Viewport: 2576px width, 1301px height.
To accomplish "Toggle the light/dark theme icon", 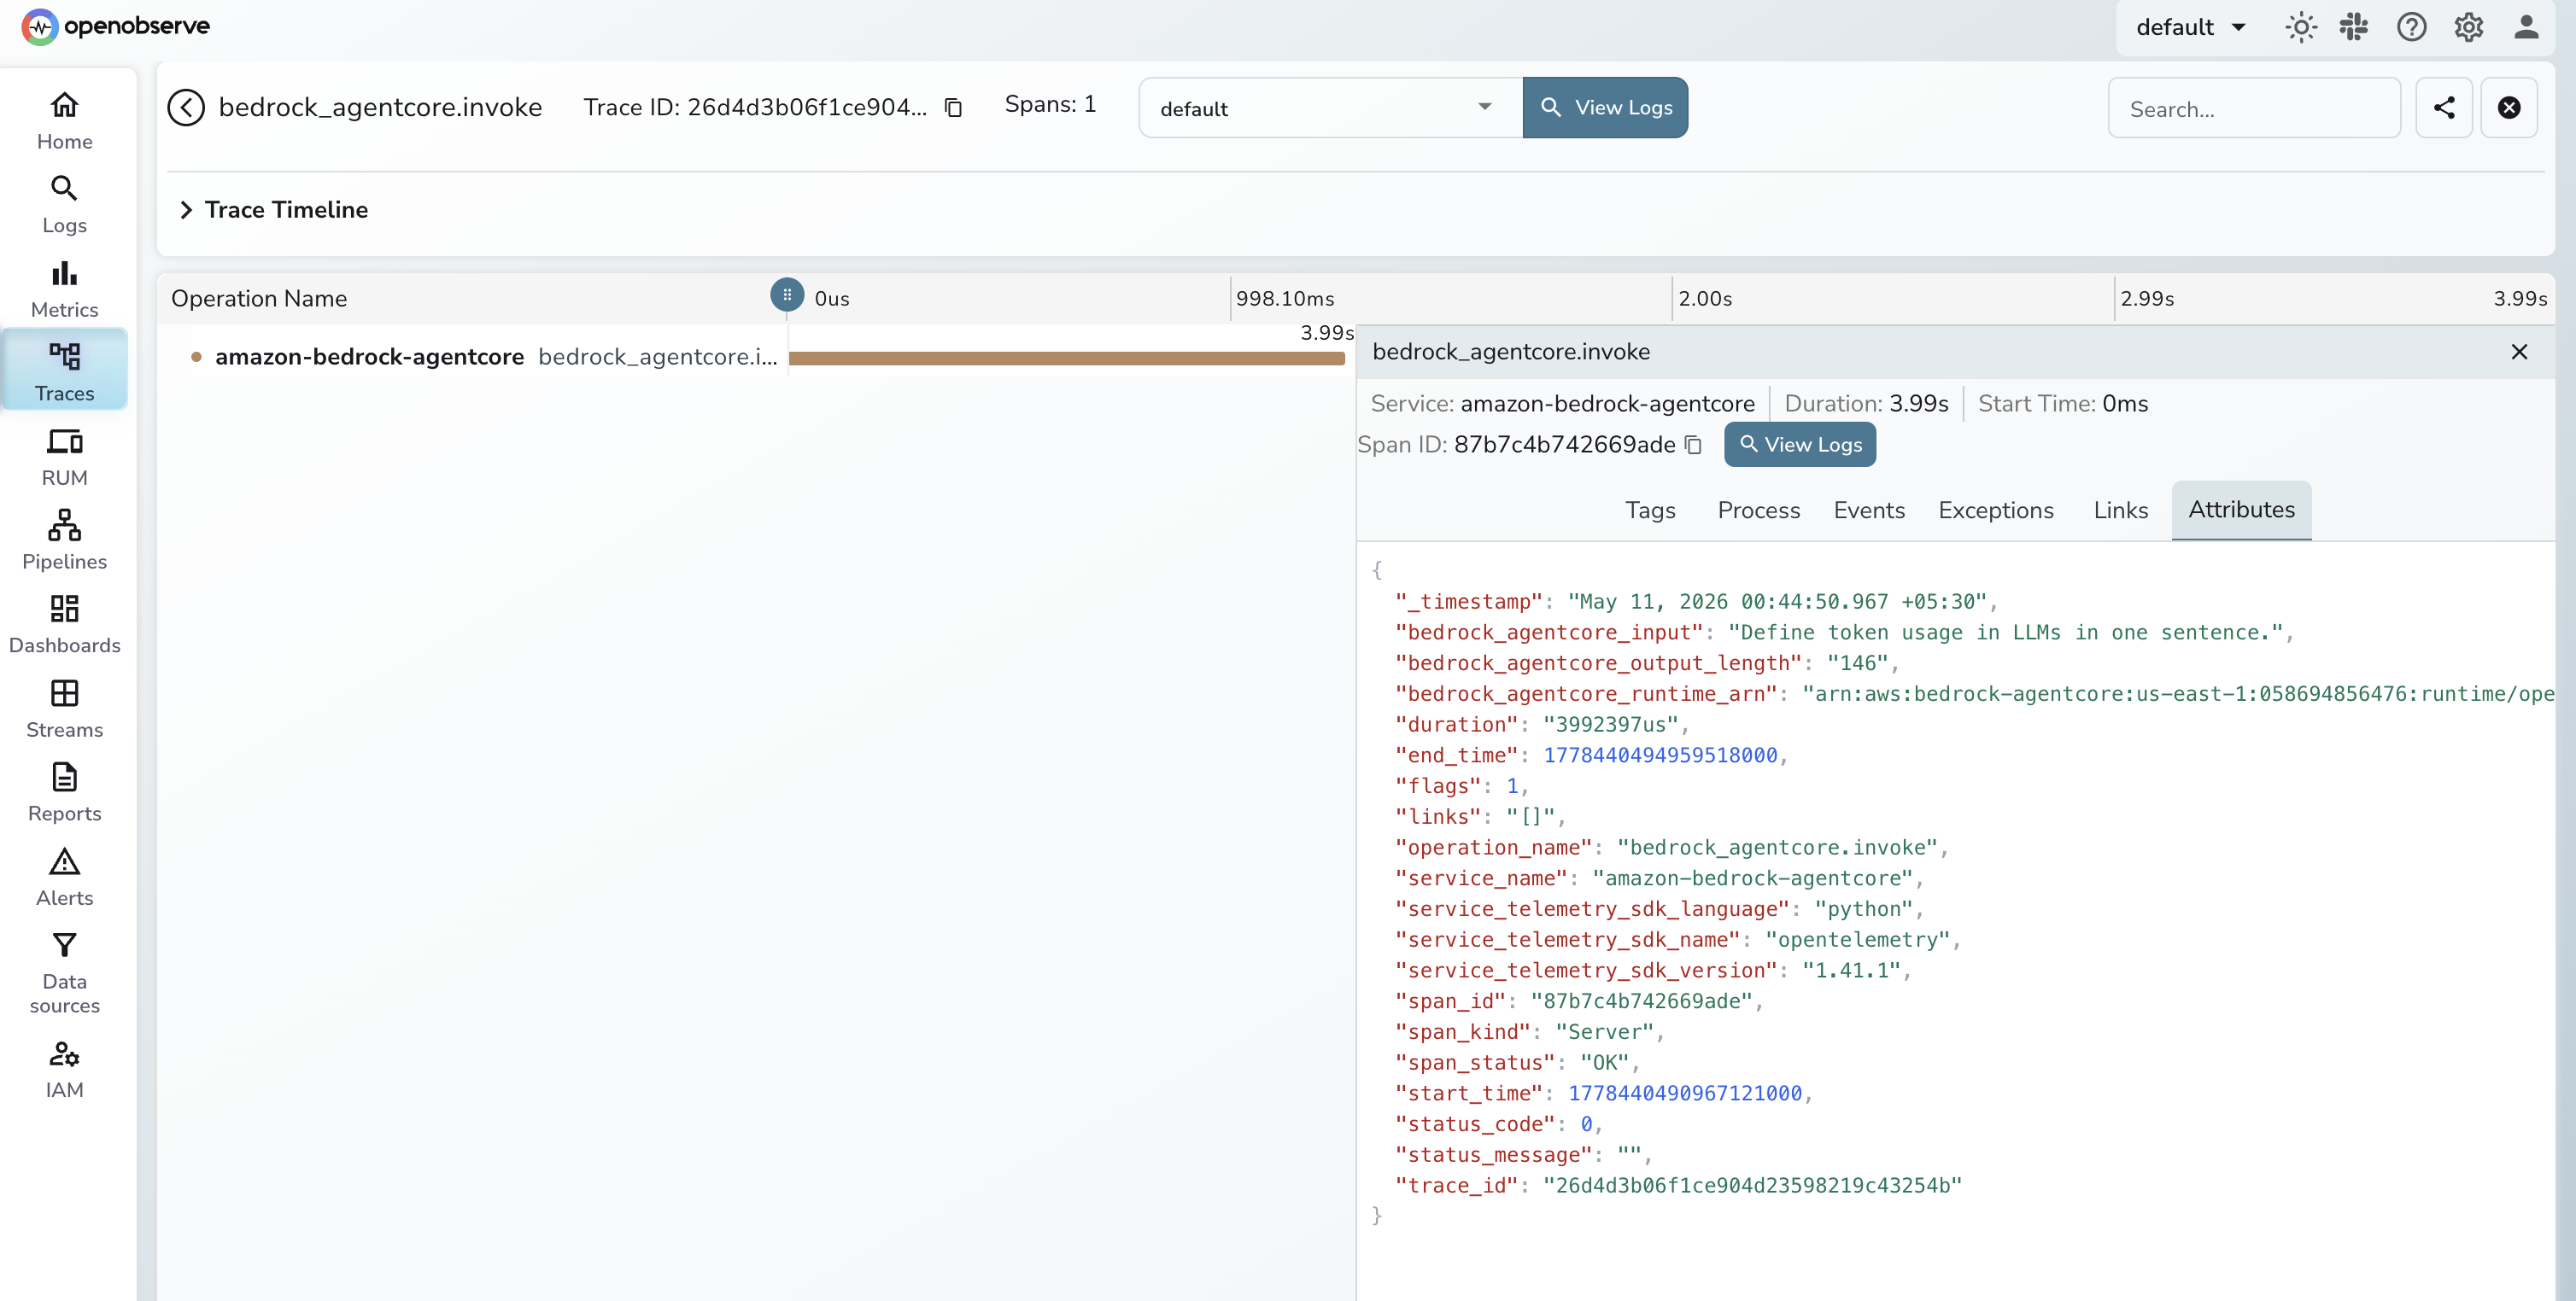I will 2300,27.
